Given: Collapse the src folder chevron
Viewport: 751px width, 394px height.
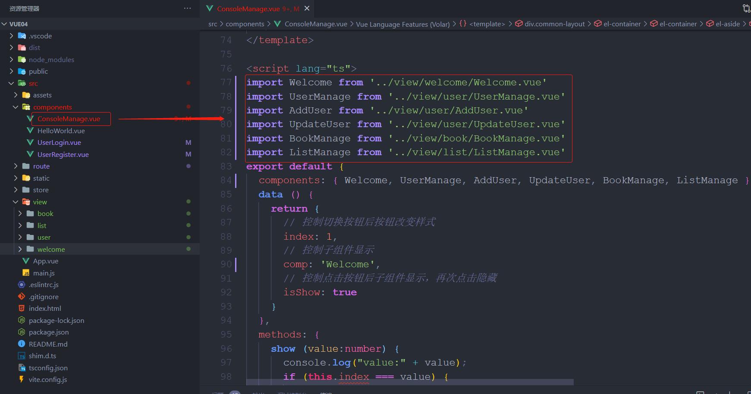Looking at the screenshot, I should (11, 83).
